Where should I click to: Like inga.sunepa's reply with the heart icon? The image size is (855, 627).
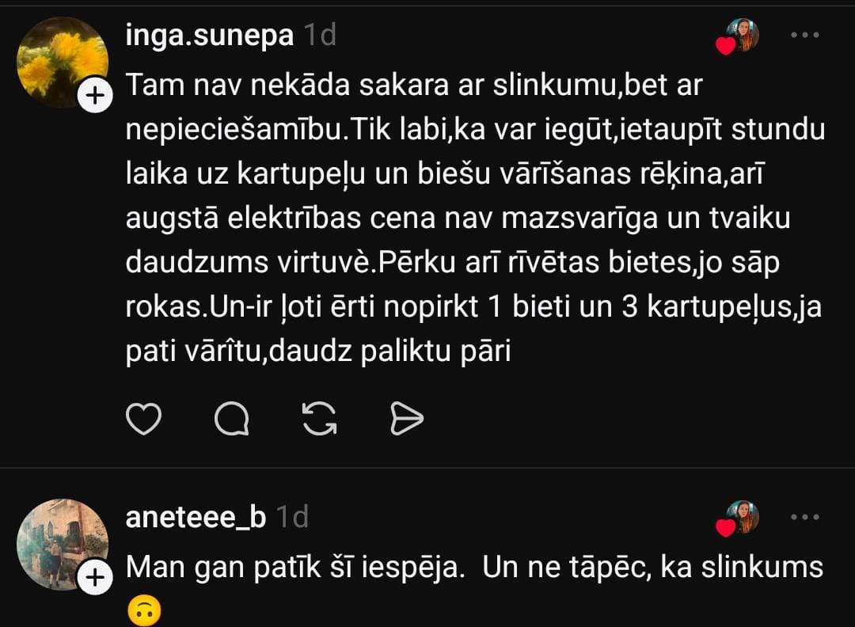pyautogui.click(x=144, y=419)
